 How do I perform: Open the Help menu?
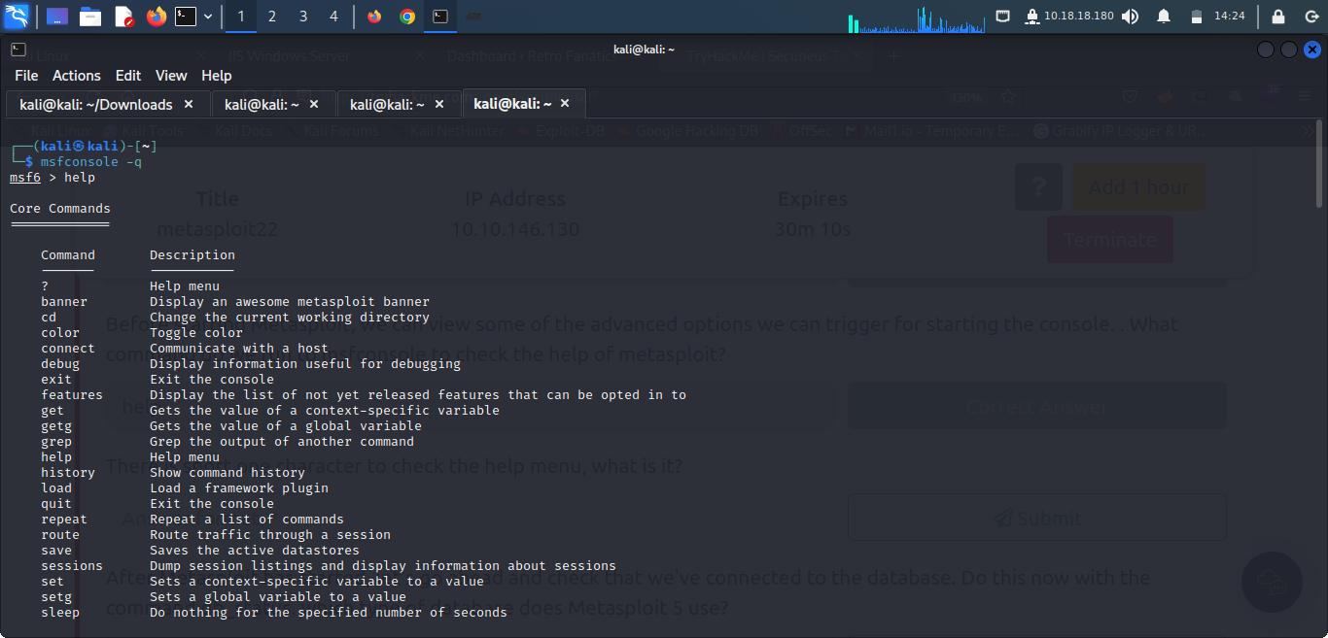217,76
